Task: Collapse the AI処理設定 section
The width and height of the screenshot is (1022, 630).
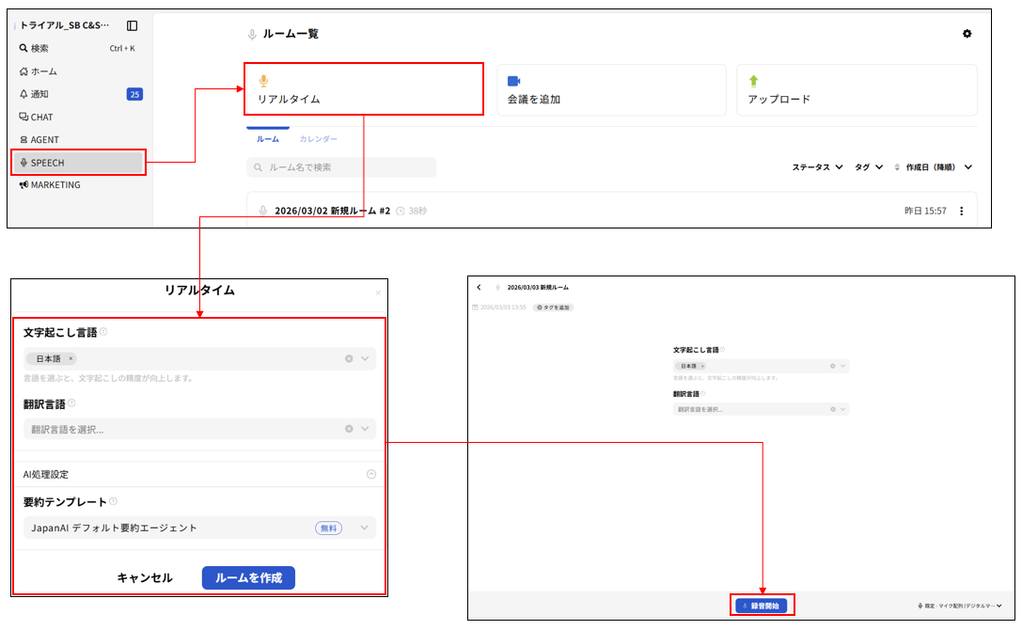Action: pyautogui.click(x=370, y=475)
